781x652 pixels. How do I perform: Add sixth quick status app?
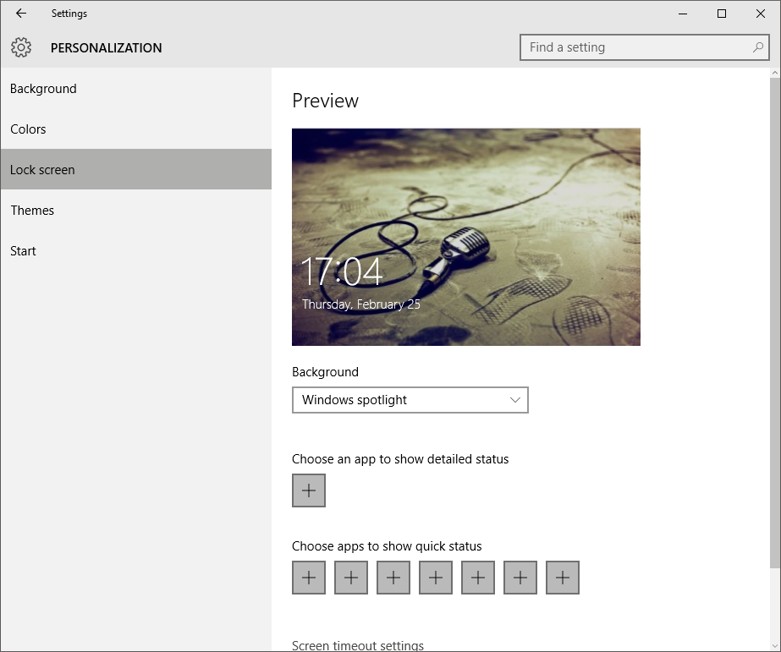click(520, 578)
